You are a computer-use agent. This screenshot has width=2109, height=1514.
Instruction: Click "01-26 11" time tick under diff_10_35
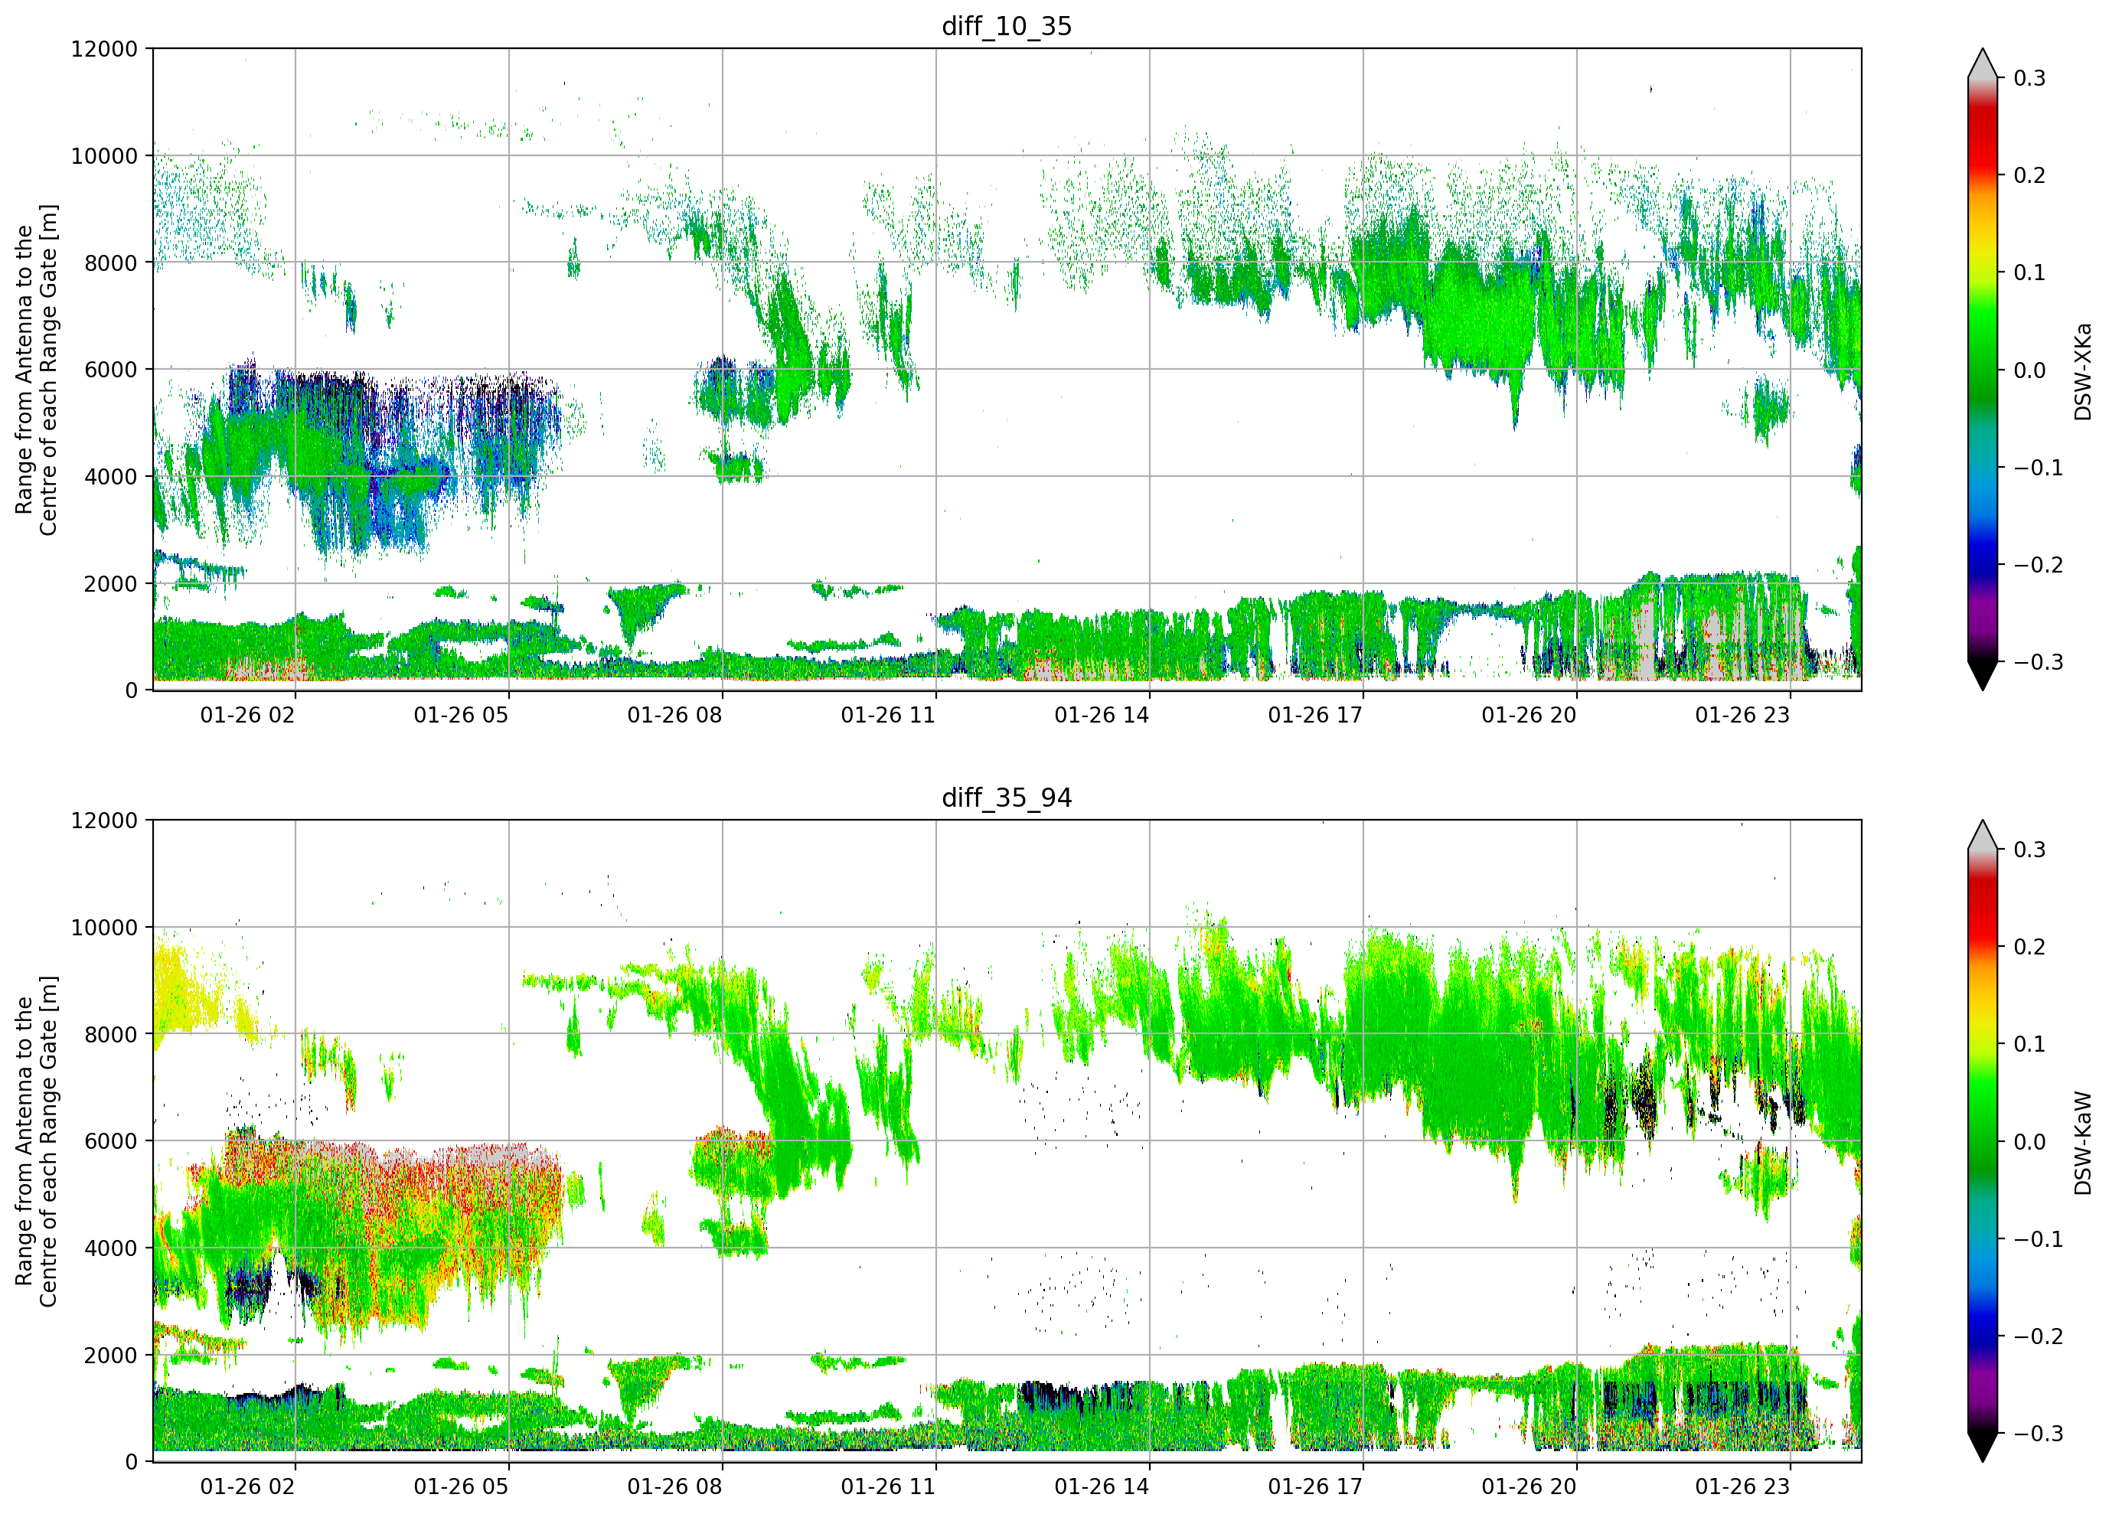click(x=888, y=715)
